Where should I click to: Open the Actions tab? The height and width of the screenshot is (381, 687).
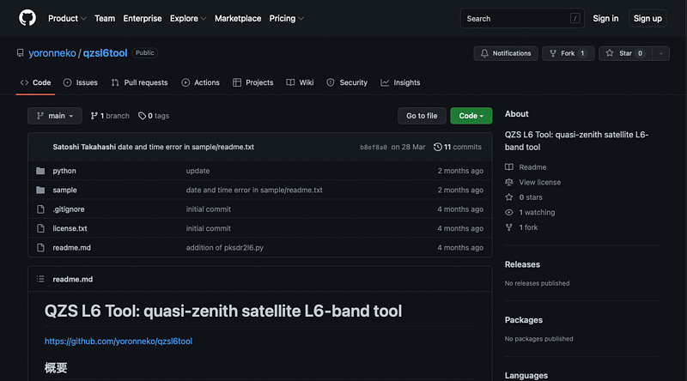[200, 82]
